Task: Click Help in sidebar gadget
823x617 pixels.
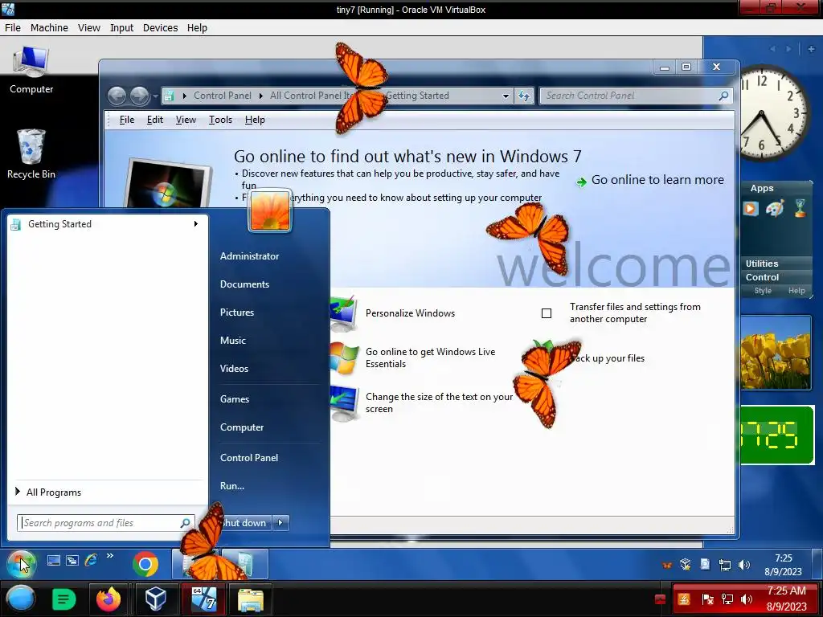Action: (796, 291)
